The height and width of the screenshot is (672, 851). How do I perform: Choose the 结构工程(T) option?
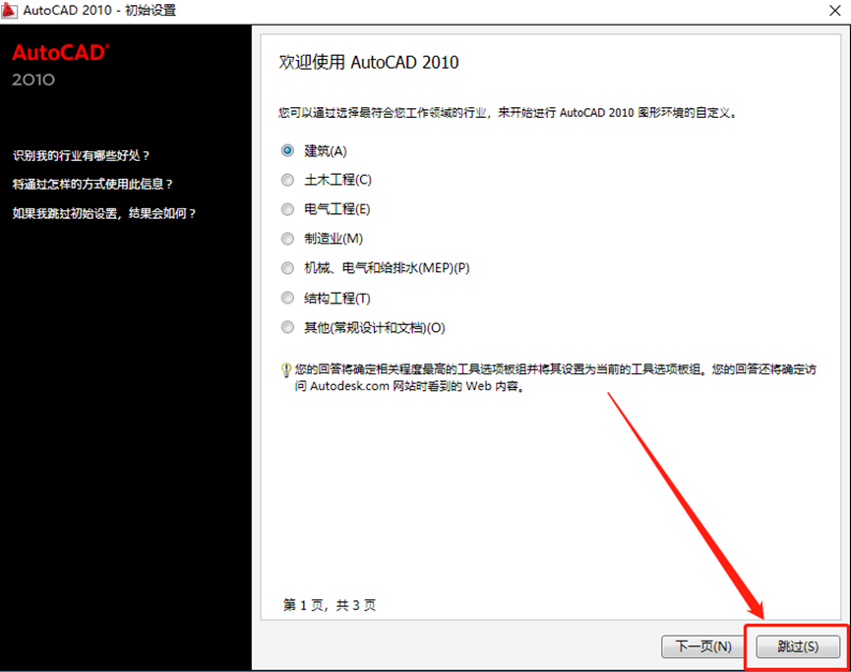pos(286,298)
